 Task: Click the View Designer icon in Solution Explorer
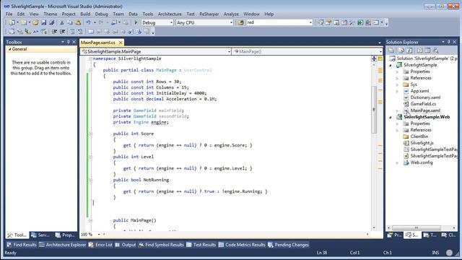(427, 51)
